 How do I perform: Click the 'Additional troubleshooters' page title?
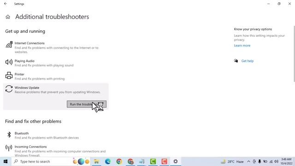(52, 17)
